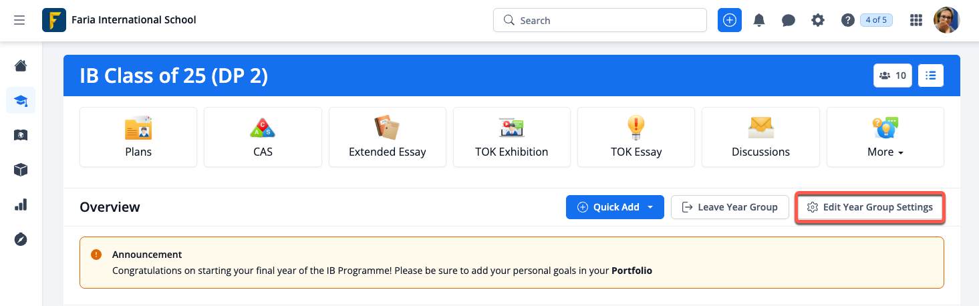
Task: Click the help question mark icon
Action: pos(848,20)
